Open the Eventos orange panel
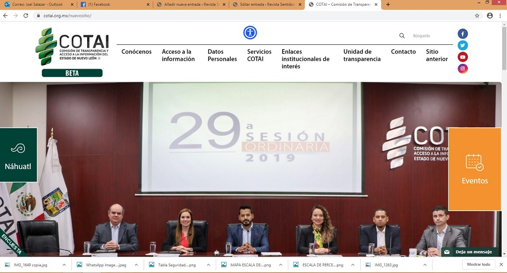Image resolution: width=507 pixels, height=273 pixels. (x=474, y=169)
